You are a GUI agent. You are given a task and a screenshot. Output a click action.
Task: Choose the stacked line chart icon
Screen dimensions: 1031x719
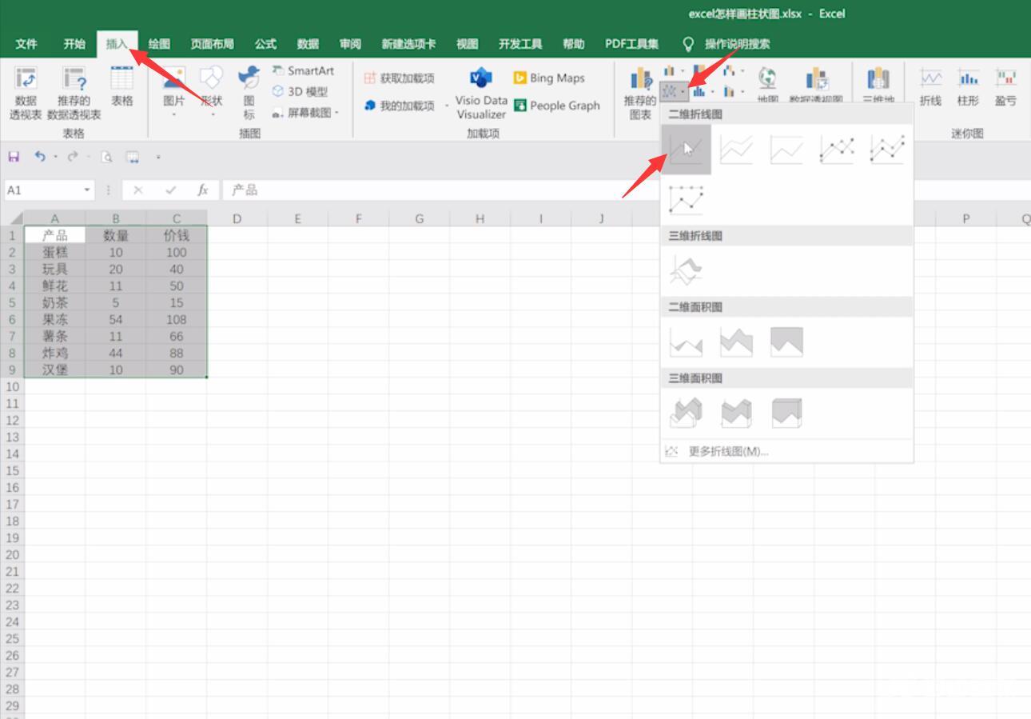click(x=736, y=150)
